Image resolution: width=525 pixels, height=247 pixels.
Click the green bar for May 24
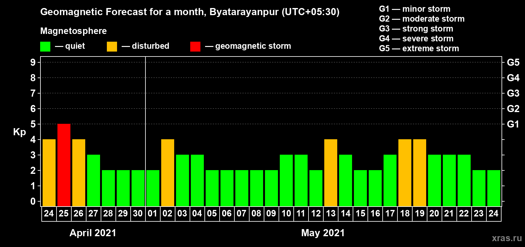494,188
